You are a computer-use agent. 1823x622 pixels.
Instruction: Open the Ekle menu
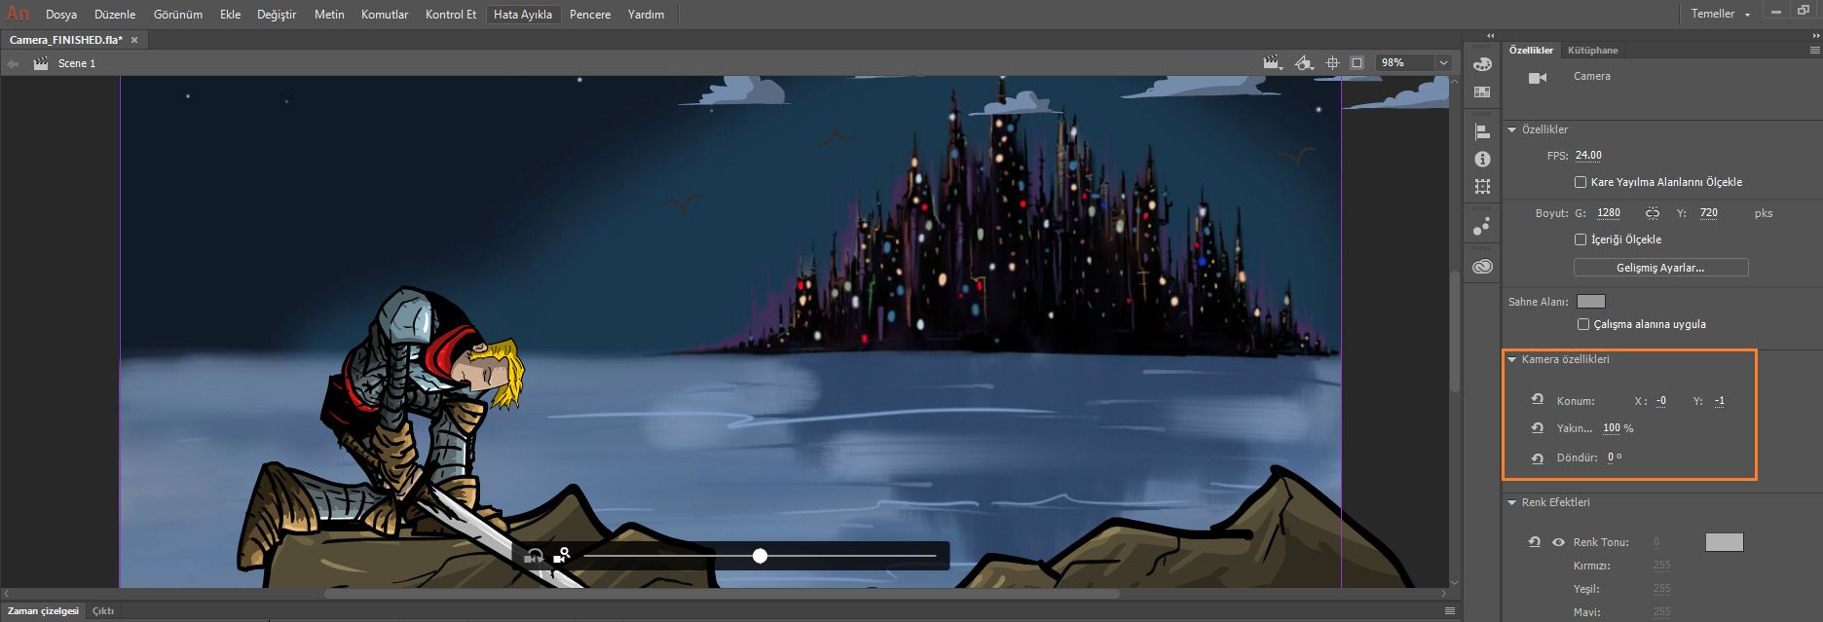click(230, 15)
